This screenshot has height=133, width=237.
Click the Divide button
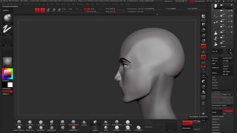click(217, 112)
